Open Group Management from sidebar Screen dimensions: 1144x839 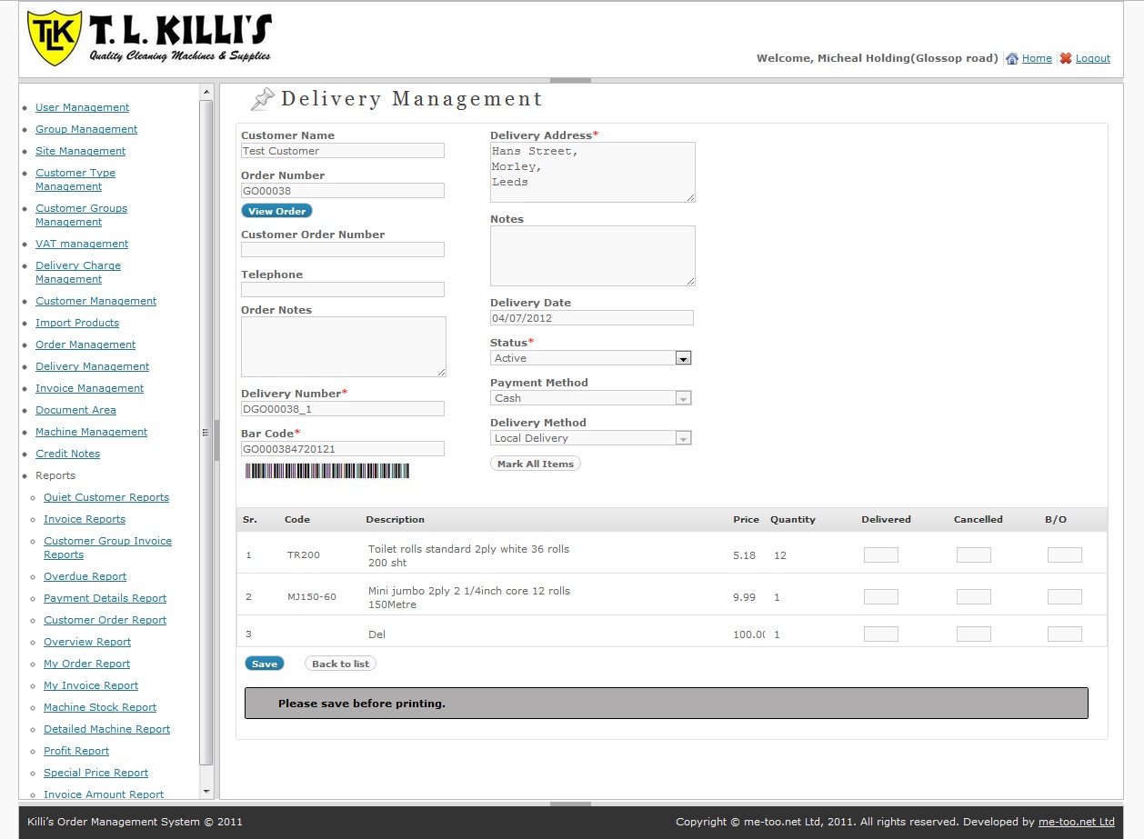[x=86, y=129]
